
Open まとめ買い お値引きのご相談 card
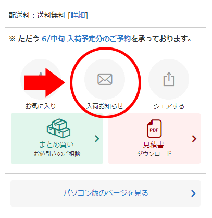point(57,138)
